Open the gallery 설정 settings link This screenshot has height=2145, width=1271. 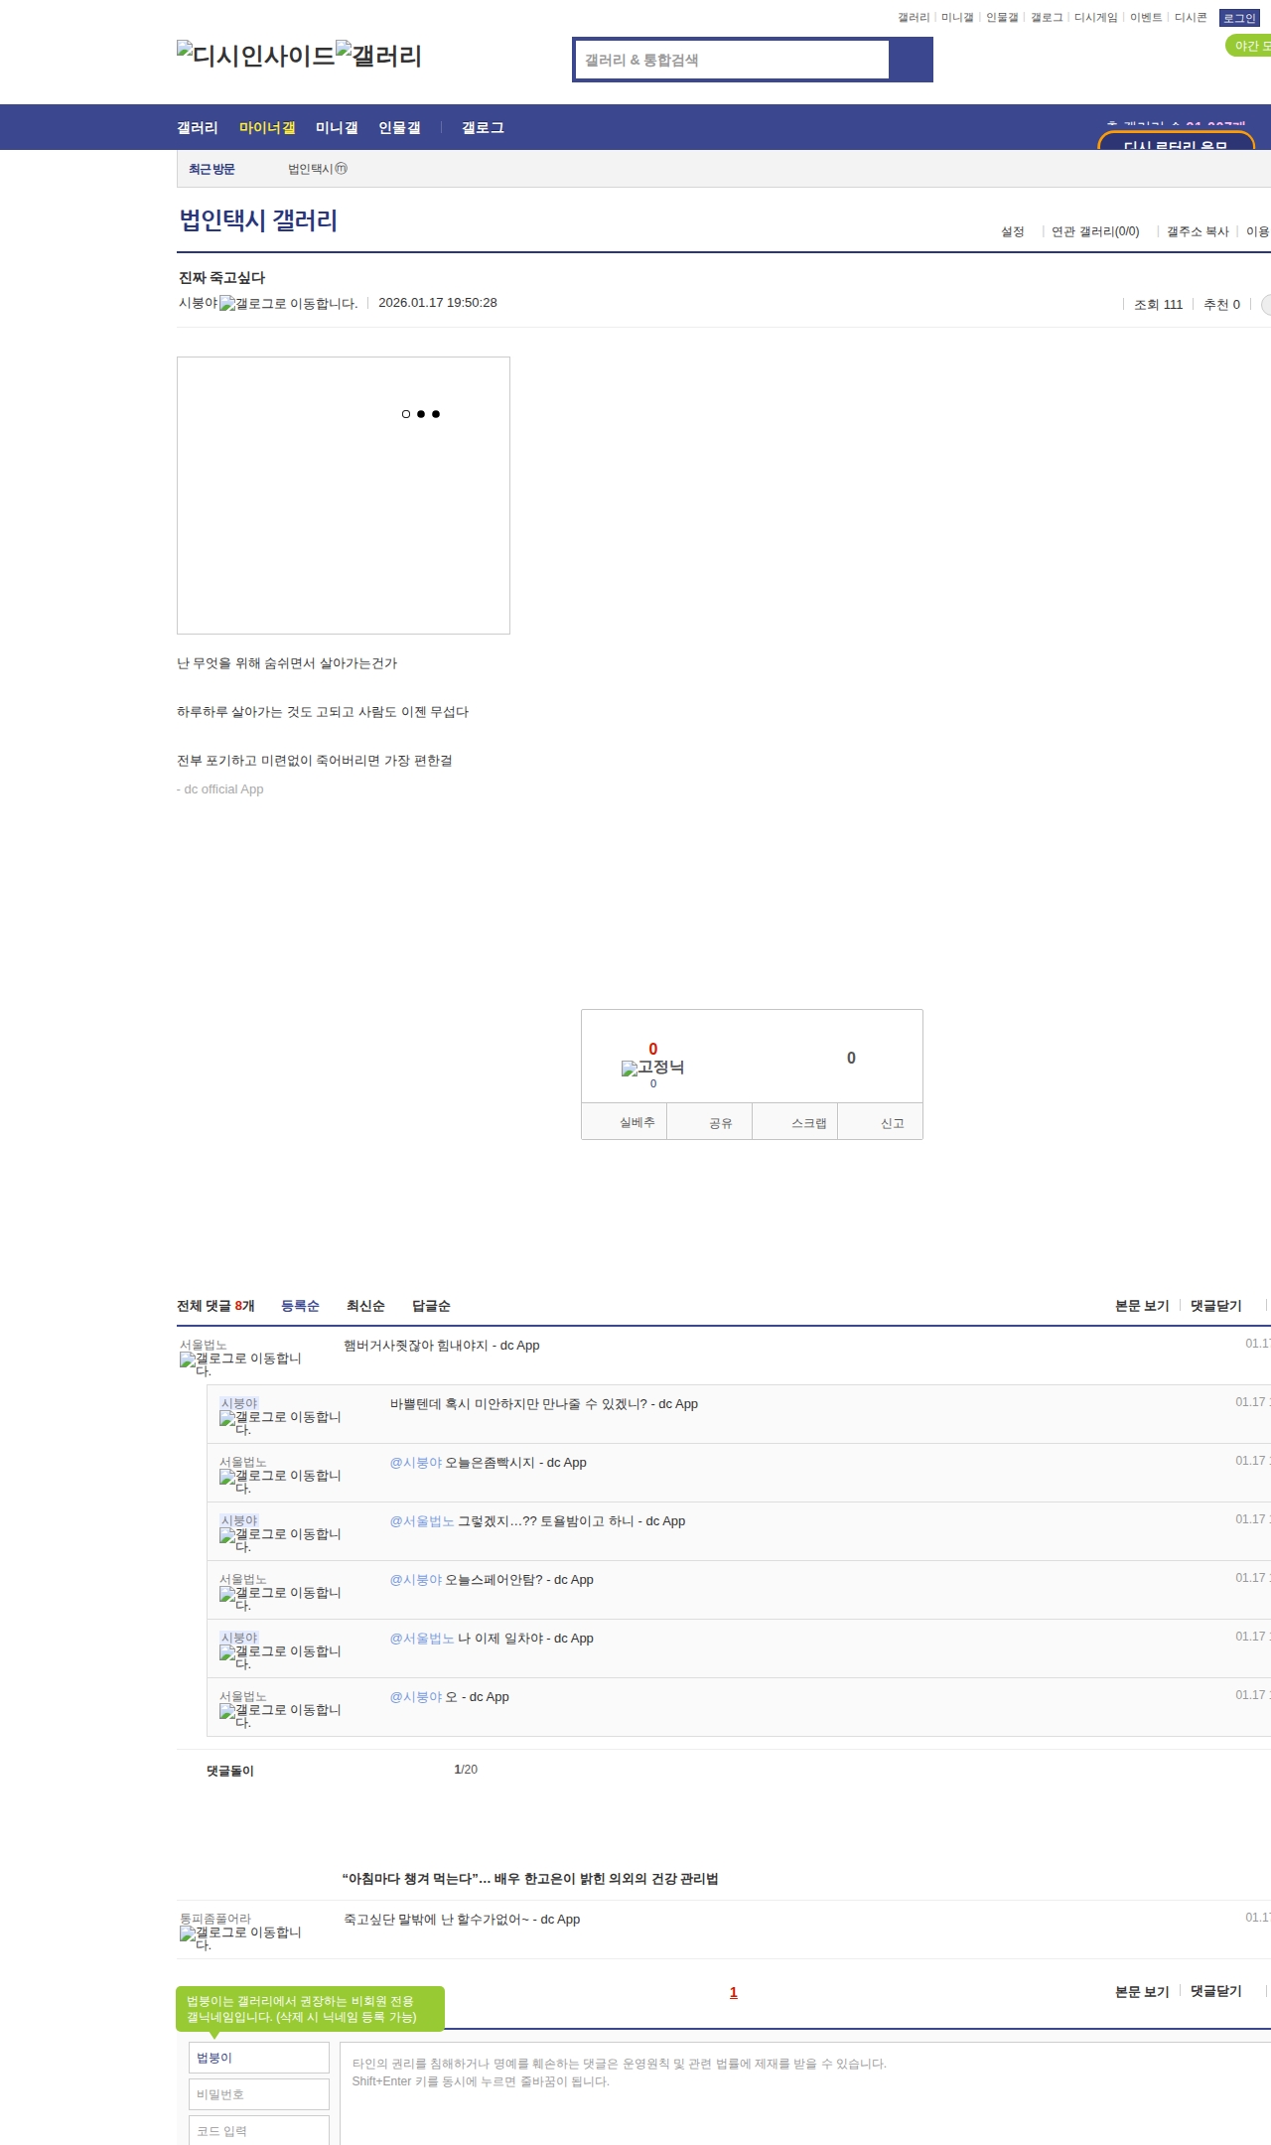pos(1013,231)
